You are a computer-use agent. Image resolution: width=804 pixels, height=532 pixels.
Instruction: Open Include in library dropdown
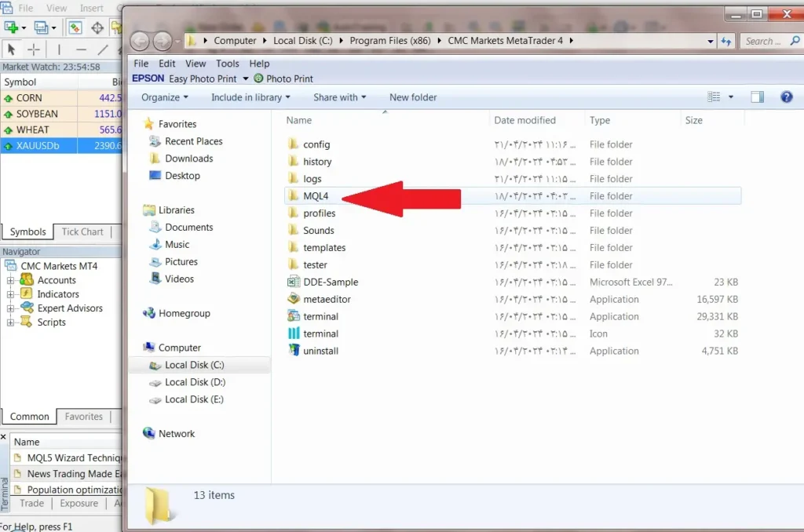(250, 97)
